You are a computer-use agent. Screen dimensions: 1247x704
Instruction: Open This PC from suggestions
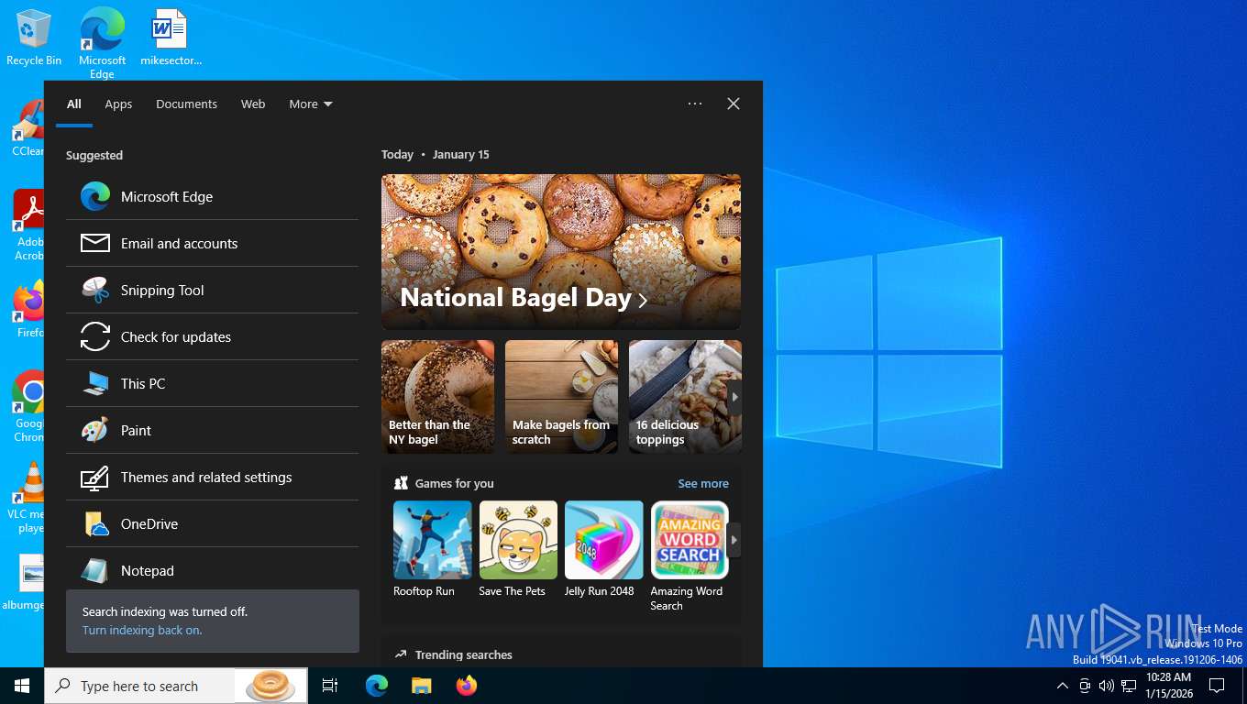coord(212,383)
